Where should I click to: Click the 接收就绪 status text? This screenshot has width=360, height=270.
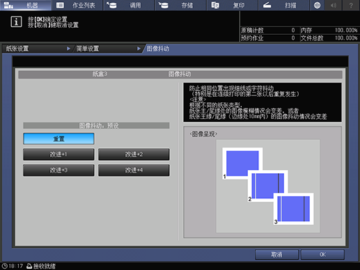[45, 266]
